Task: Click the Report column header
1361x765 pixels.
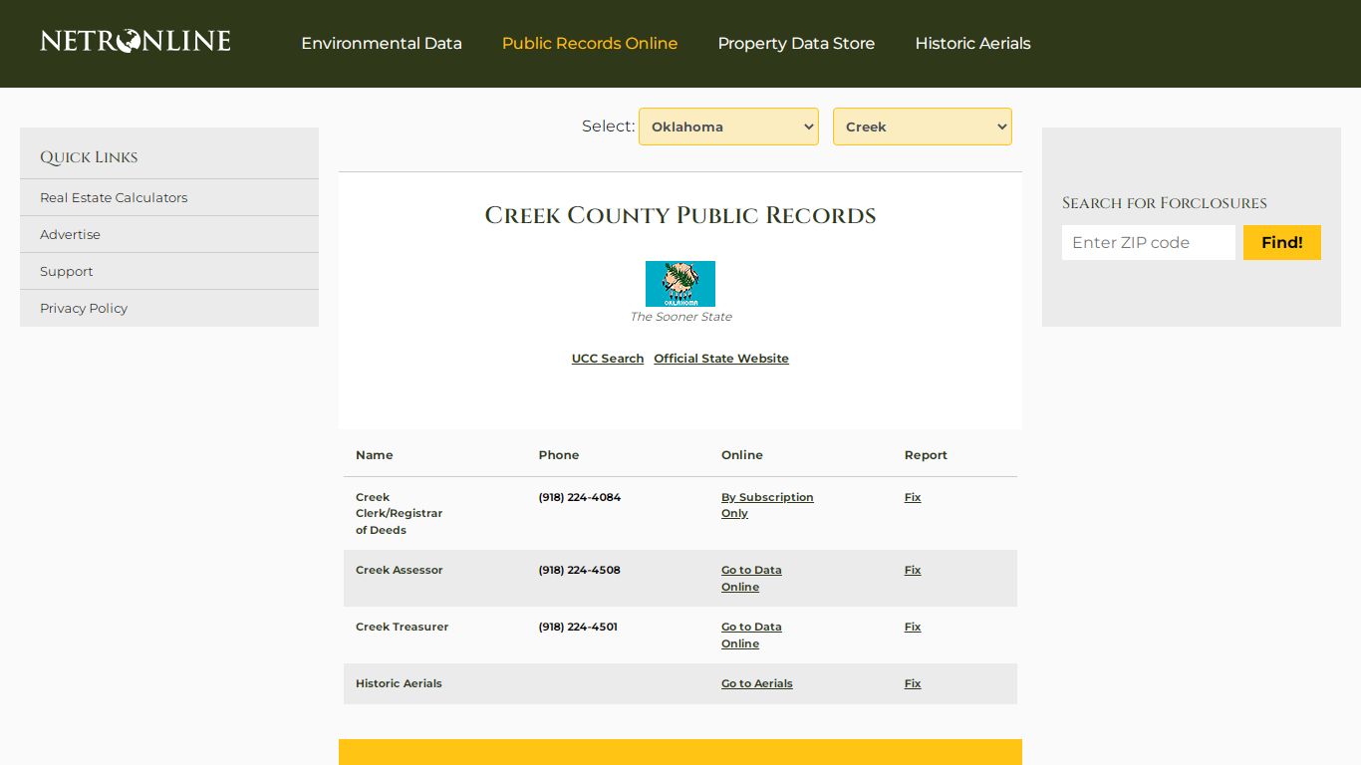Action: coord(926,455)
